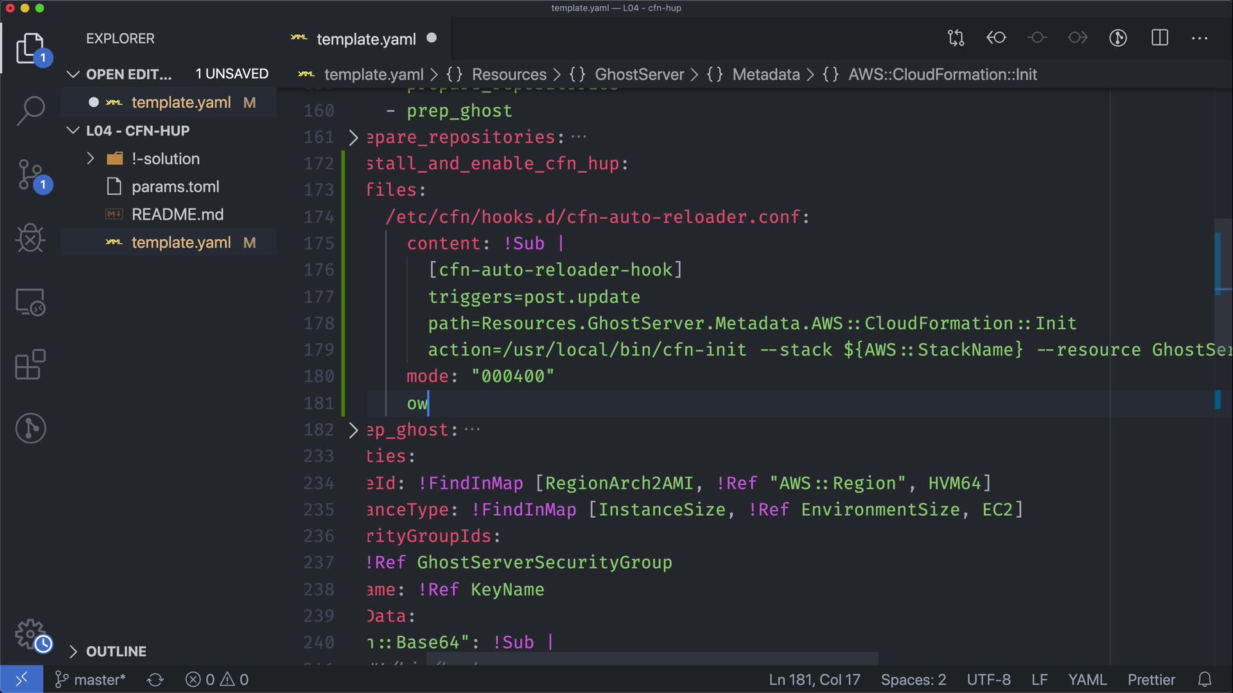Click Open Changes icon in editor toolbar
The width and height of the screenshot is (1233, 693).
pos(956,38)
